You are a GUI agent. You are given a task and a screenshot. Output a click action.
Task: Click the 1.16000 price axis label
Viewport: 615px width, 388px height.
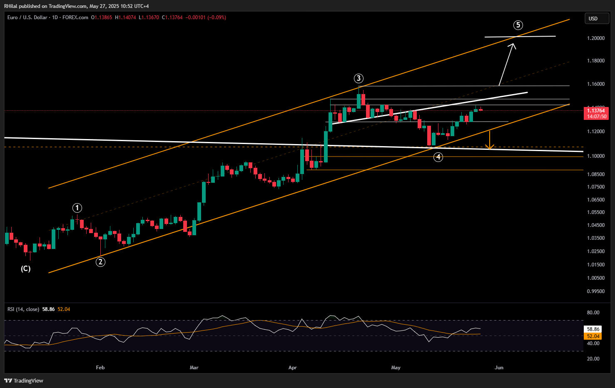pyautogui.click(x=596, y=84)
